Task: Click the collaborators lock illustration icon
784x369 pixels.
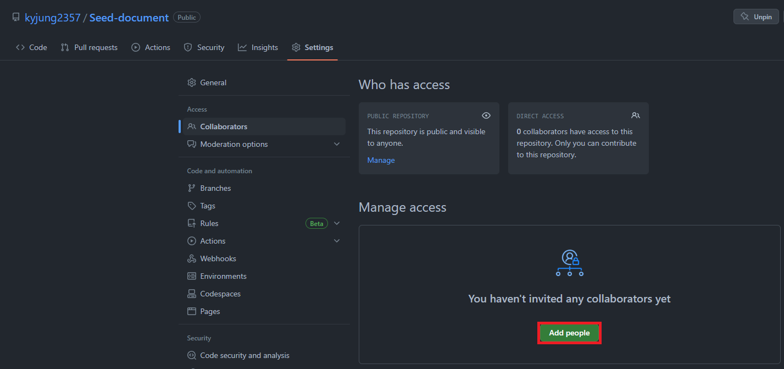Action: click(x=570, y=263)
